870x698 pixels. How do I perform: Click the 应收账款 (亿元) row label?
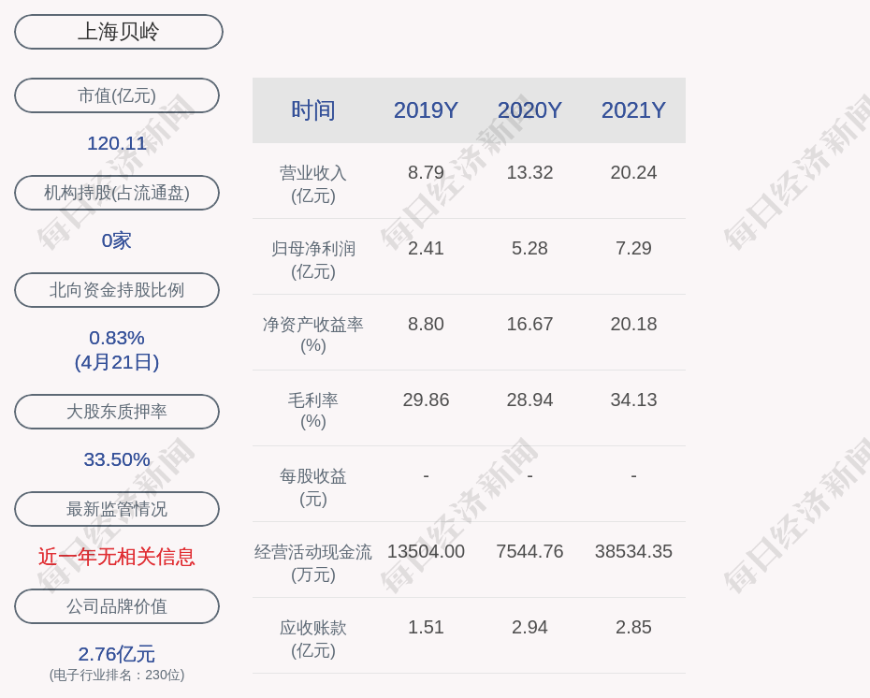[x=313, y=639]
